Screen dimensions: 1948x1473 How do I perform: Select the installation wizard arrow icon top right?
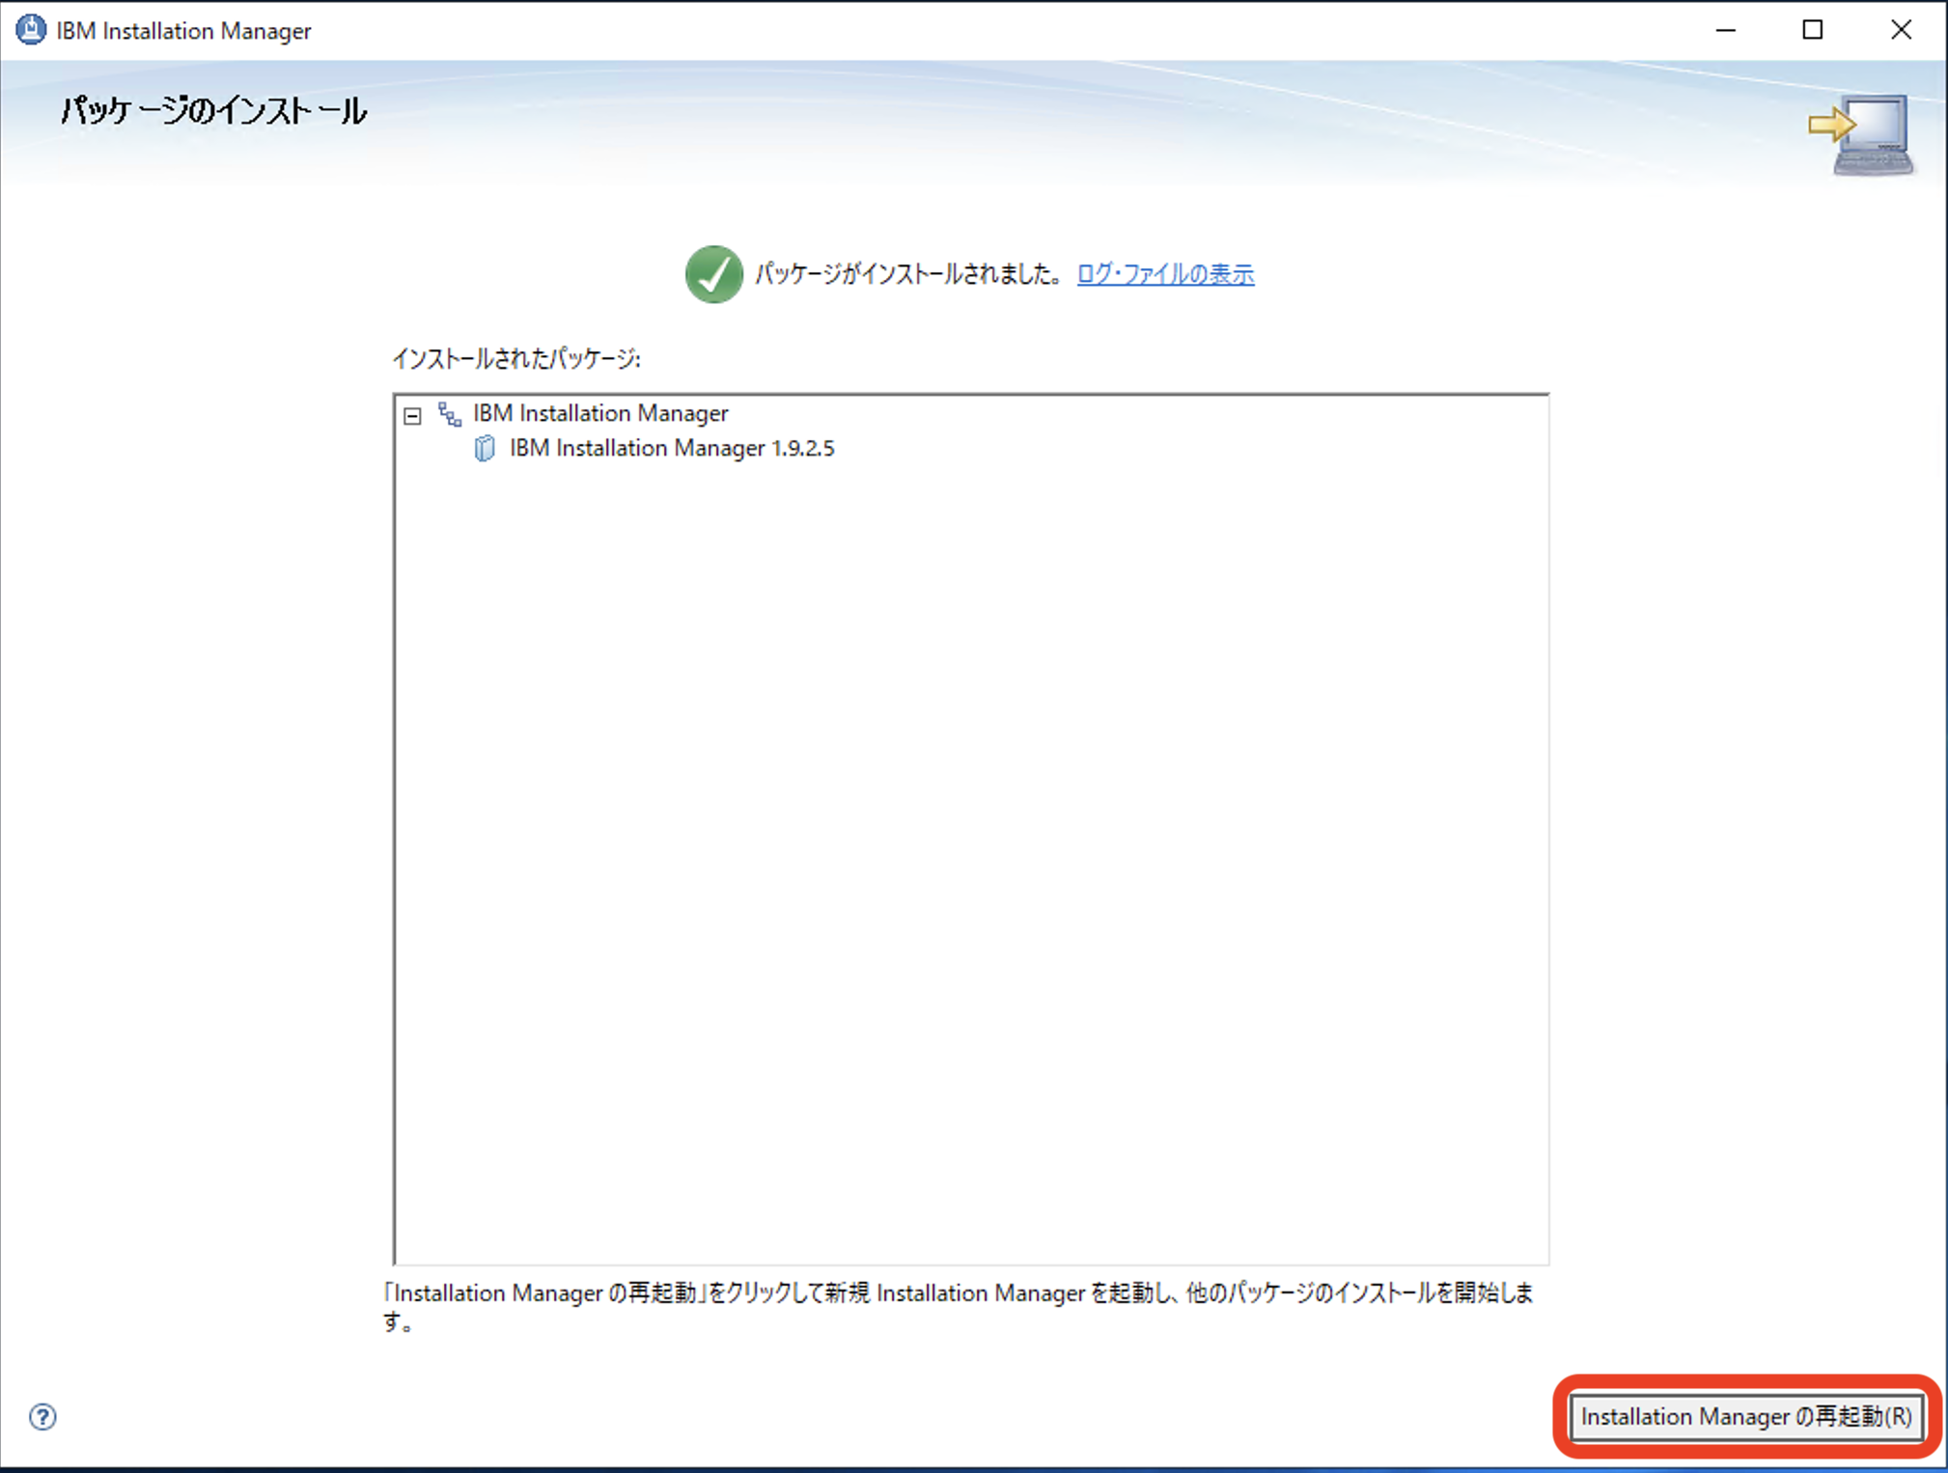pos(1831,124)
